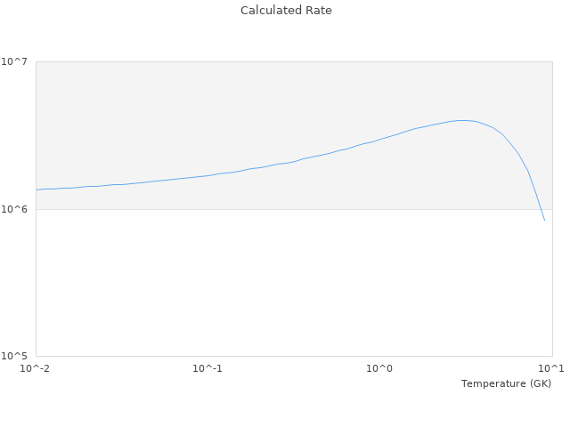This screenshot has height=427, width=570.
Task: Select the leftmost start of the blue curve
Action: pos(37,189)
